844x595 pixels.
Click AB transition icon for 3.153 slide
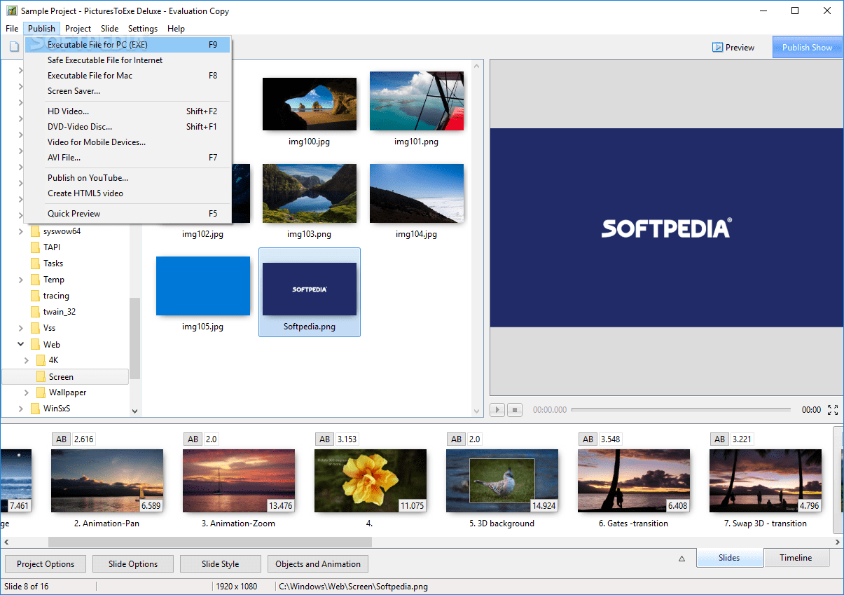[325, 439]
